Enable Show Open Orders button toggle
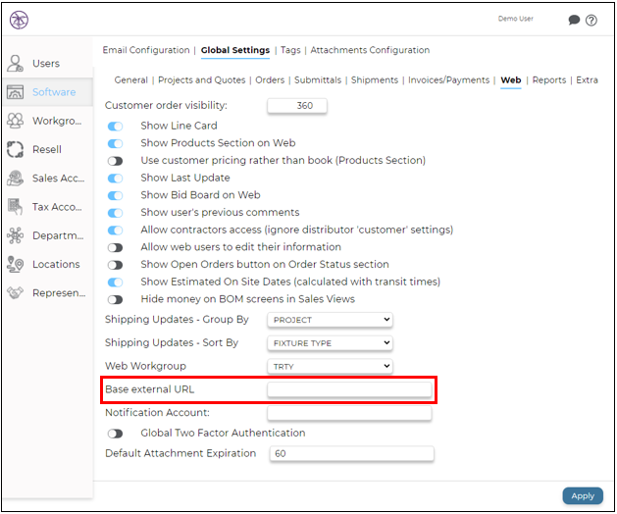 coord(116,265)
